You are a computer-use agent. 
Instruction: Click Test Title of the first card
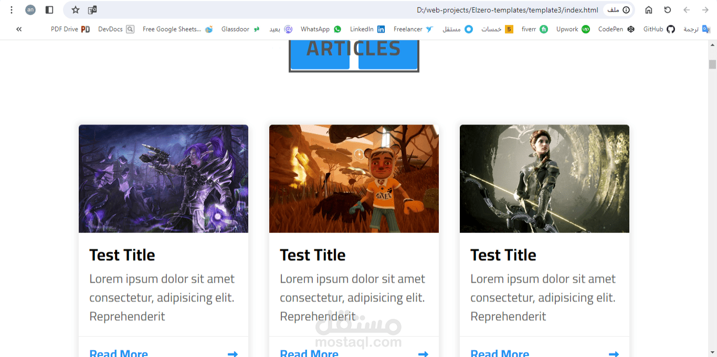[122, 255]
